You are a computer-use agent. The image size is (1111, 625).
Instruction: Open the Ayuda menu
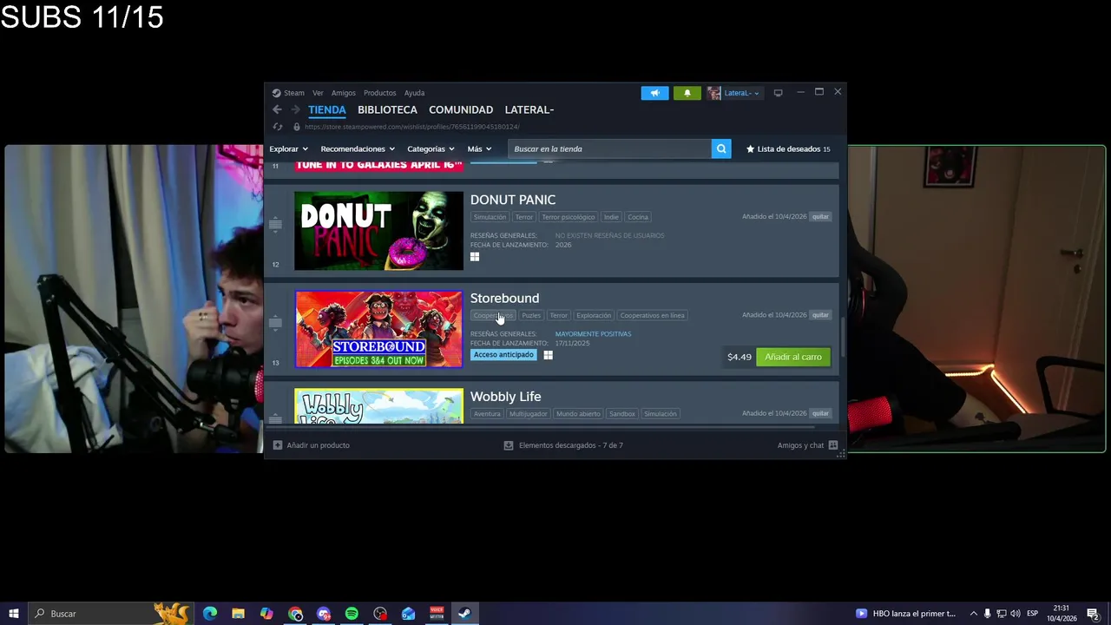[414, 93]
